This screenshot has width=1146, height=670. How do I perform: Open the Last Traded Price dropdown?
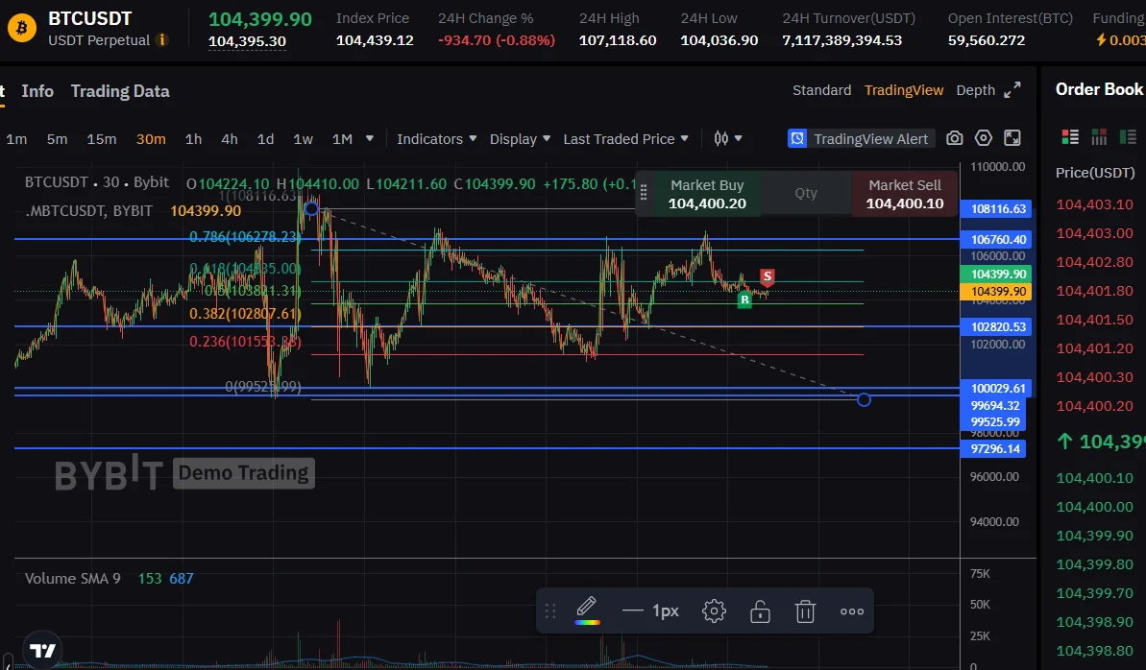pyautogui.click(x=625, y=139)
